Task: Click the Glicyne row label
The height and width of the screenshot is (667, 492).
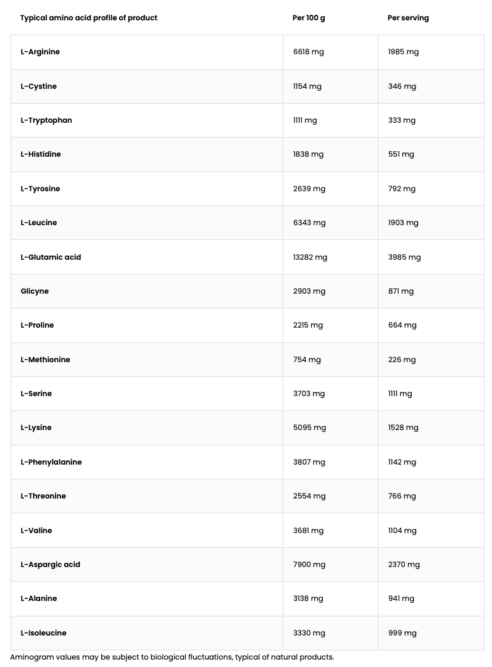Action: coord(35,291)
